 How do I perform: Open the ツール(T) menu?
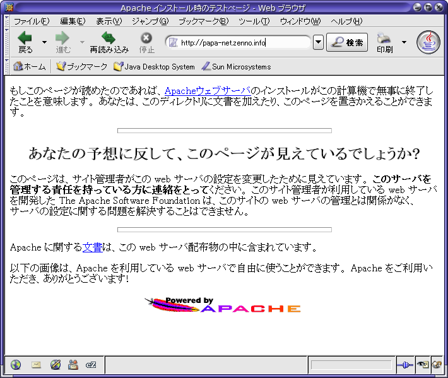pos(254,21)
